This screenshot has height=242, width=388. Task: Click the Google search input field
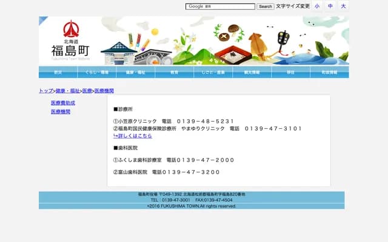tap(221, 7)
